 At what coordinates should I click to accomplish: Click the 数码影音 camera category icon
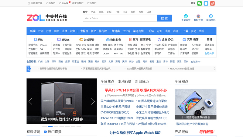(x=108, y=40)
